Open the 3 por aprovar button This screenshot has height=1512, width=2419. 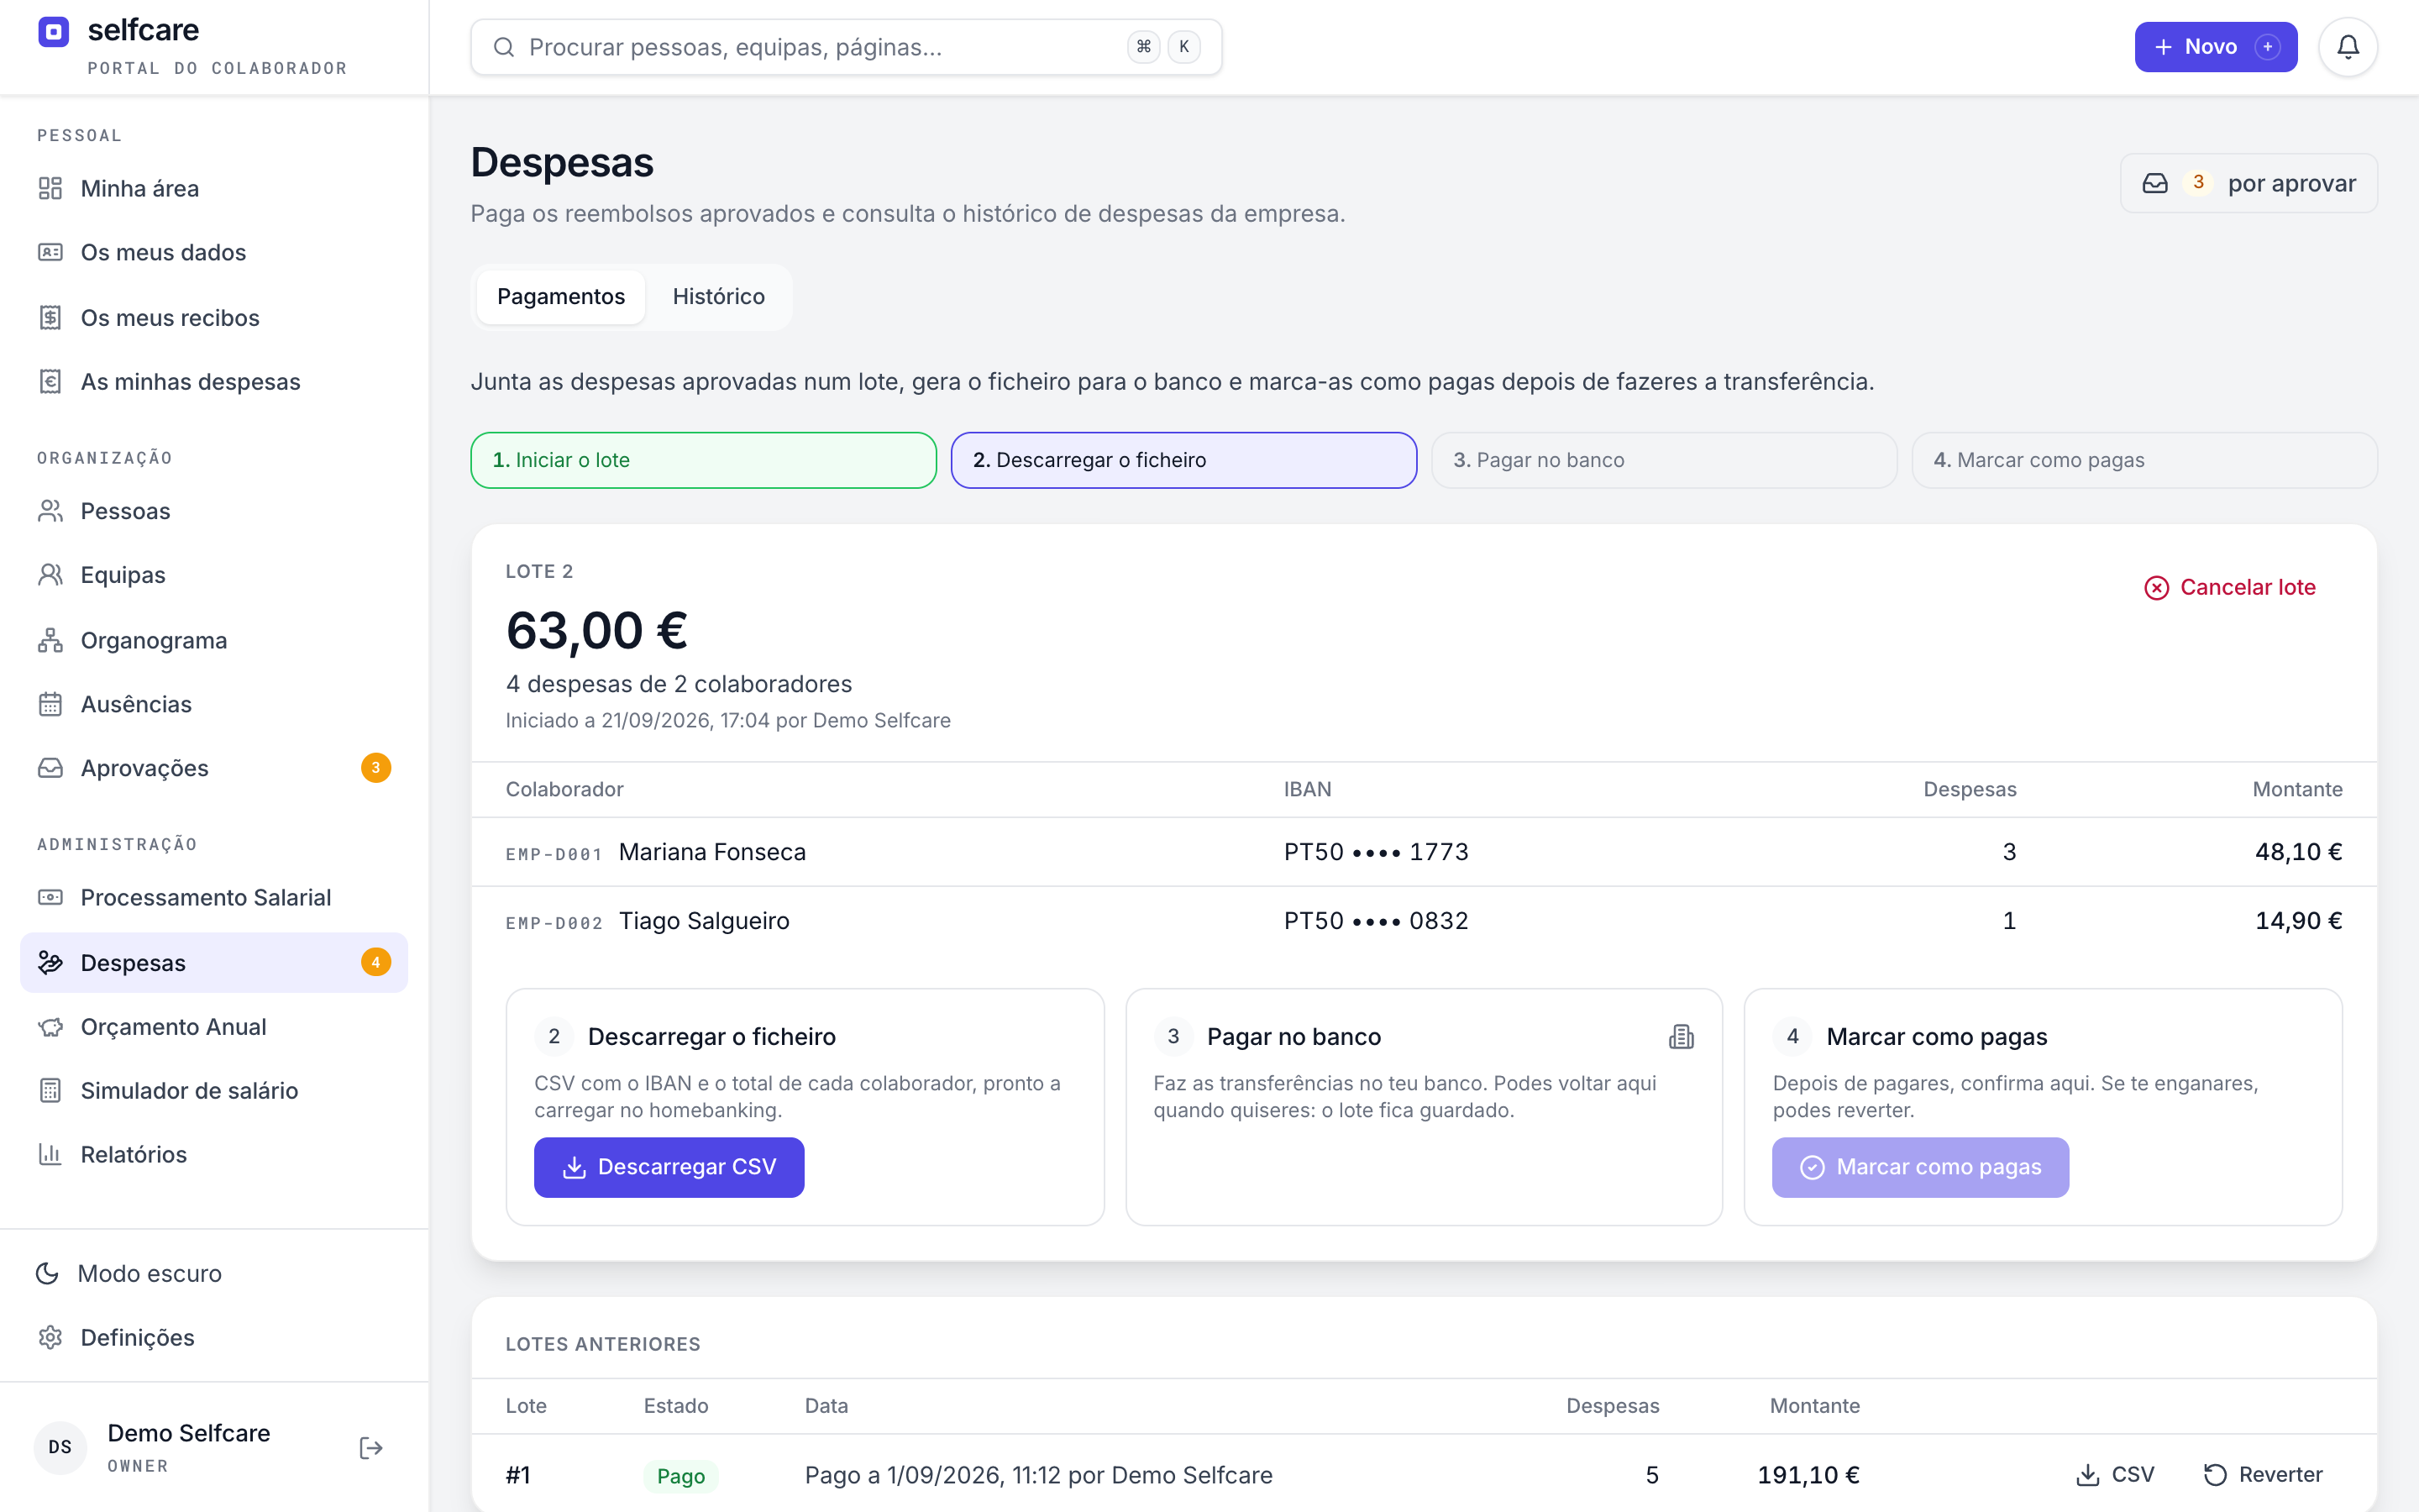pos(2249,183)
